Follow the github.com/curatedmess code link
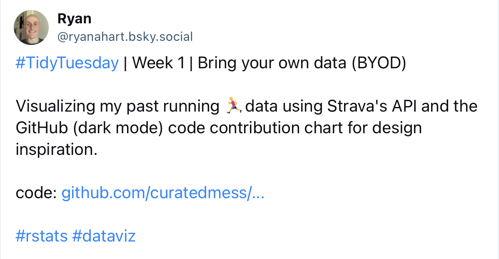The height and width of the screenshot is (259, 499). pyautogui.click(x=163, y=193)
